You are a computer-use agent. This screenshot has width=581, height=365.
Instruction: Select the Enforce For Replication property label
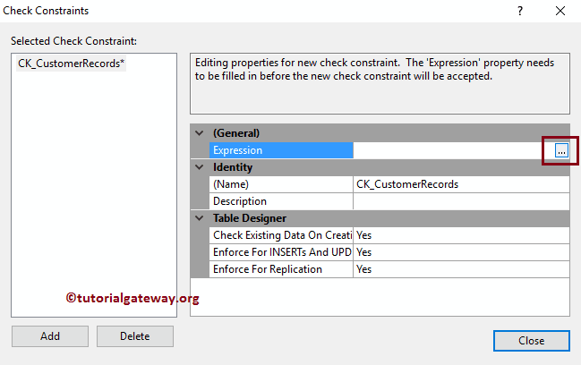pyautogui.click(x=281, y=269)
